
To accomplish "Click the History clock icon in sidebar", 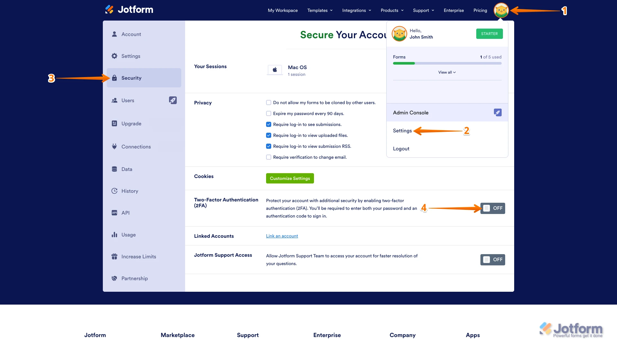I will click(x=114, y=191).
